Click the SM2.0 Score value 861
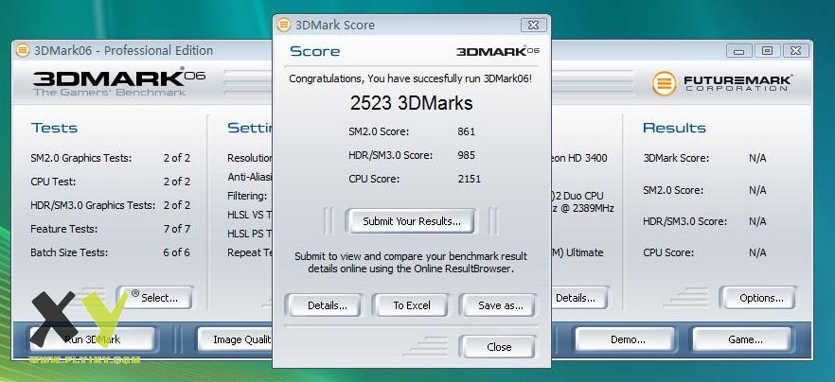The width and height of the screenshot is (835, 382). point(466,131)
